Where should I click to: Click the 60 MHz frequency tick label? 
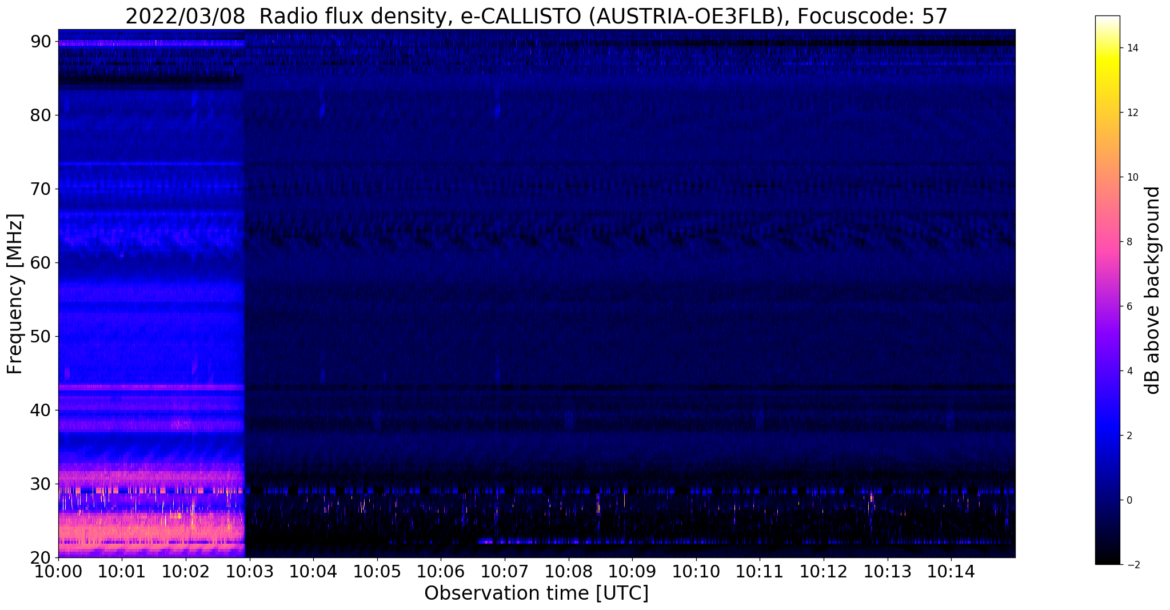42,262
